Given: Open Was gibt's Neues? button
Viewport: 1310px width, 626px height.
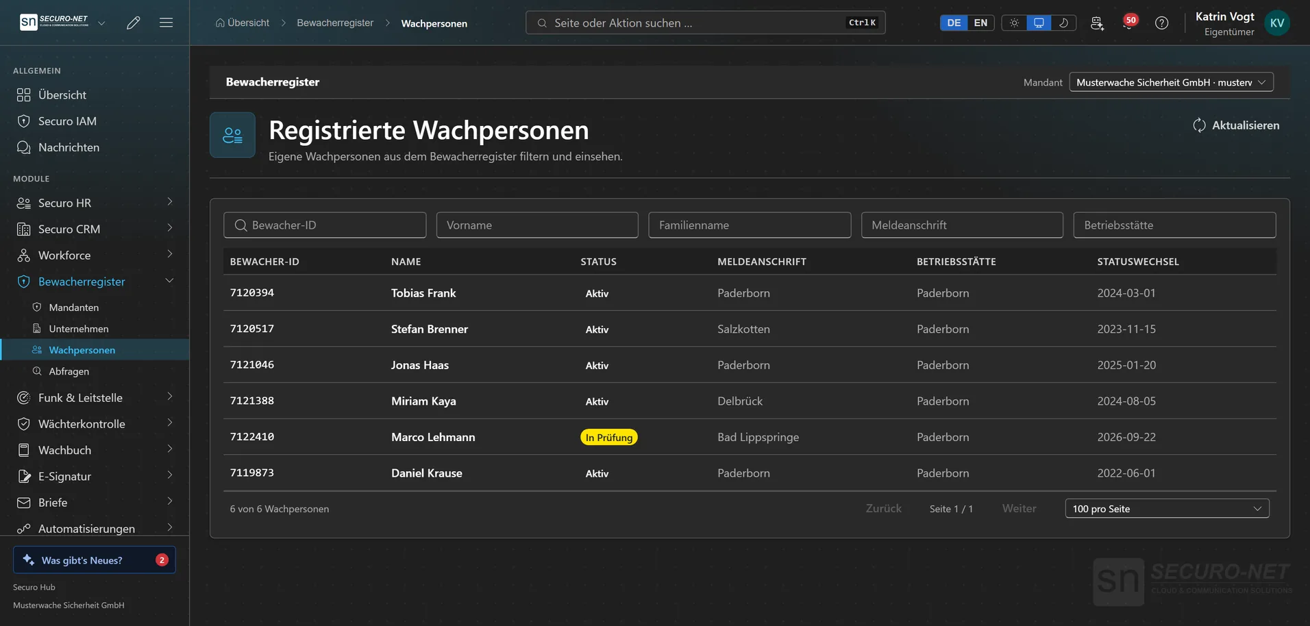Looking at the screenshot, I should (95, 560).
